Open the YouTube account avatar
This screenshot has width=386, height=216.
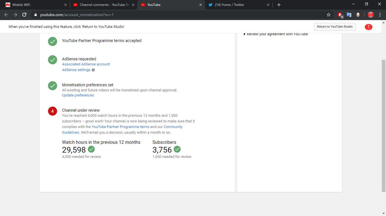(x=368, y=27)
